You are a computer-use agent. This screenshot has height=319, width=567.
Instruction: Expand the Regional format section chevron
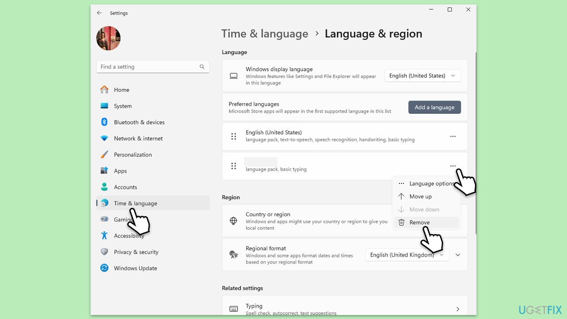(458, 255)
